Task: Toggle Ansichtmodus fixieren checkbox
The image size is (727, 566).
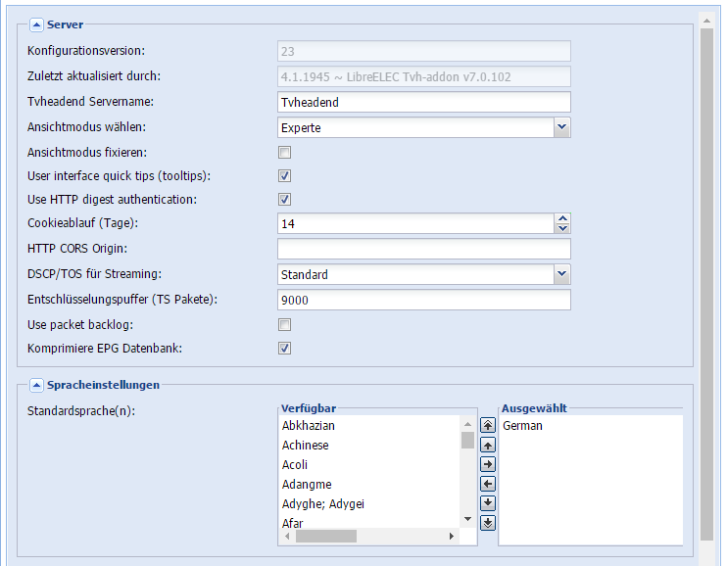Action: click(285, 152)
